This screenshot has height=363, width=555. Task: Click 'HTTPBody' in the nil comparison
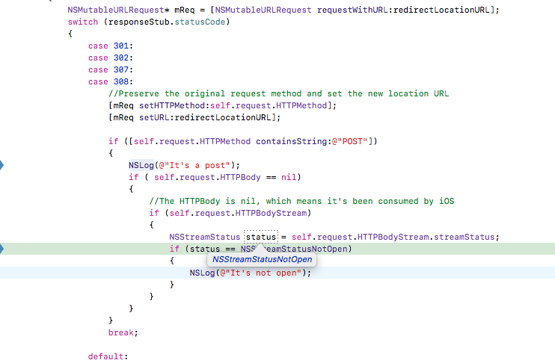240,177
